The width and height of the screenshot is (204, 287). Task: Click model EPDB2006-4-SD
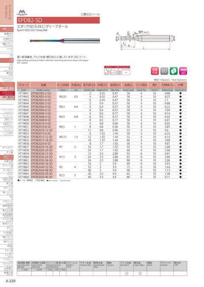click(x=41, y=107)
